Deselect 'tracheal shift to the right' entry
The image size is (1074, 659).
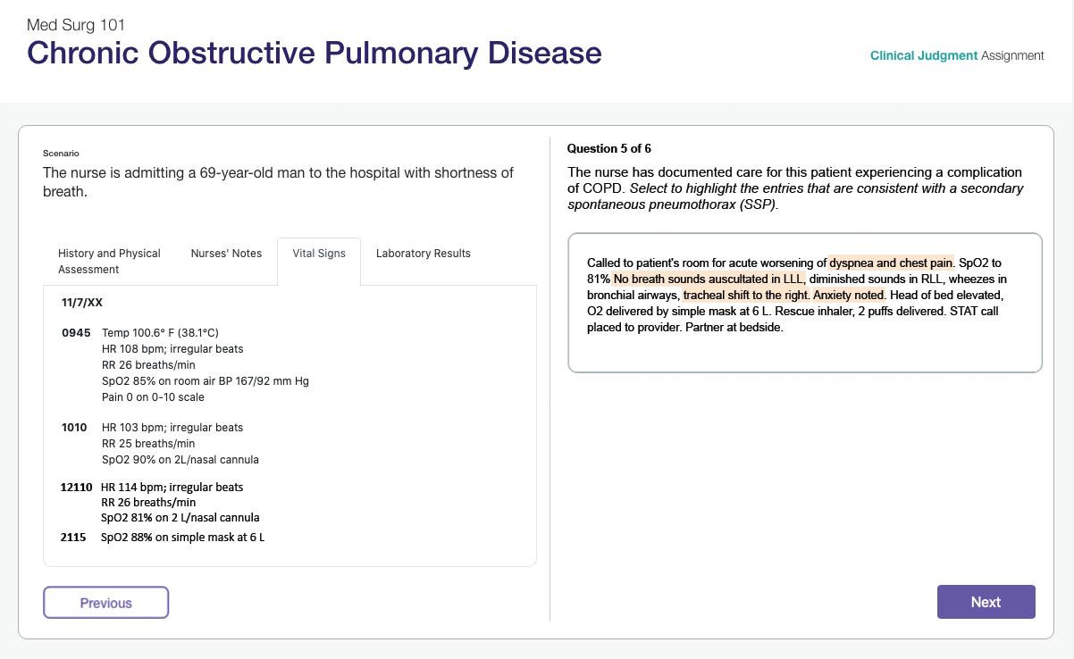(x=746, y=295)
